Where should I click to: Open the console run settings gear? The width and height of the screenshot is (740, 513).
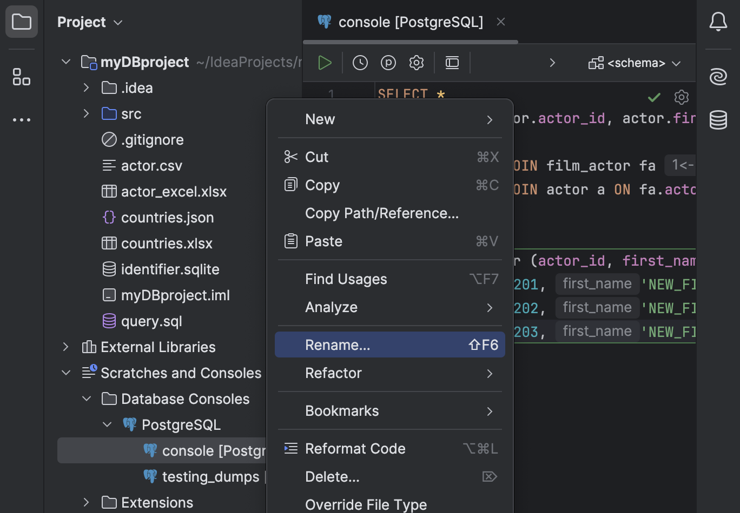[x=417, y=62]
